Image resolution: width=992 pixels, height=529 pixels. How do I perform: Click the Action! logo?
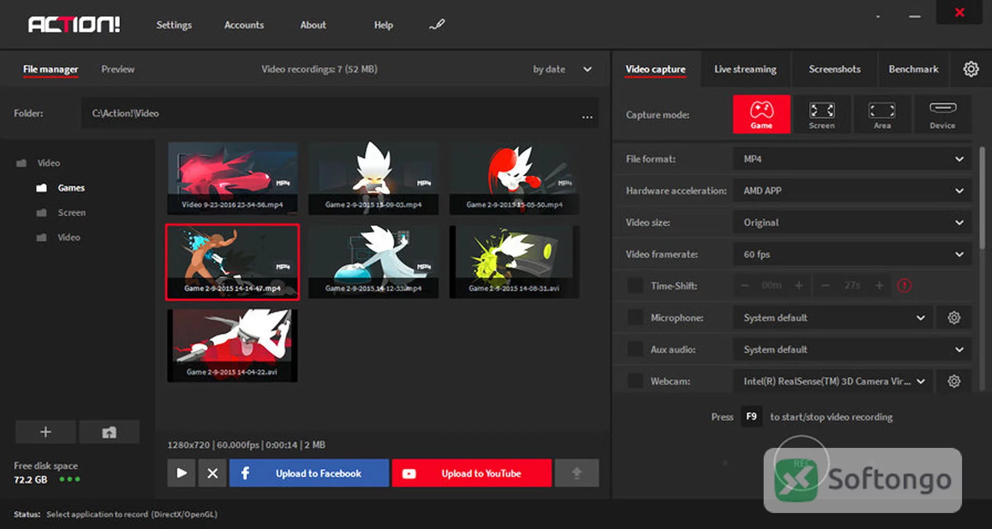(x=74, y=24)
